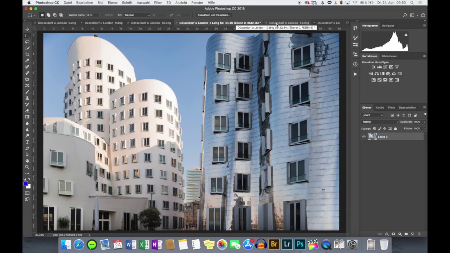Open the Histogramm panel menu
Image resolution: width=450 pixels, height=253 pixels.
click(x=424, y=26)
